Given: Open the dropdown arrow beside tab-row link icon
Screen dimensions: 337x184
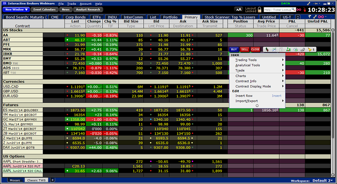Looking at the screenshot, I should tap(326, 17).
